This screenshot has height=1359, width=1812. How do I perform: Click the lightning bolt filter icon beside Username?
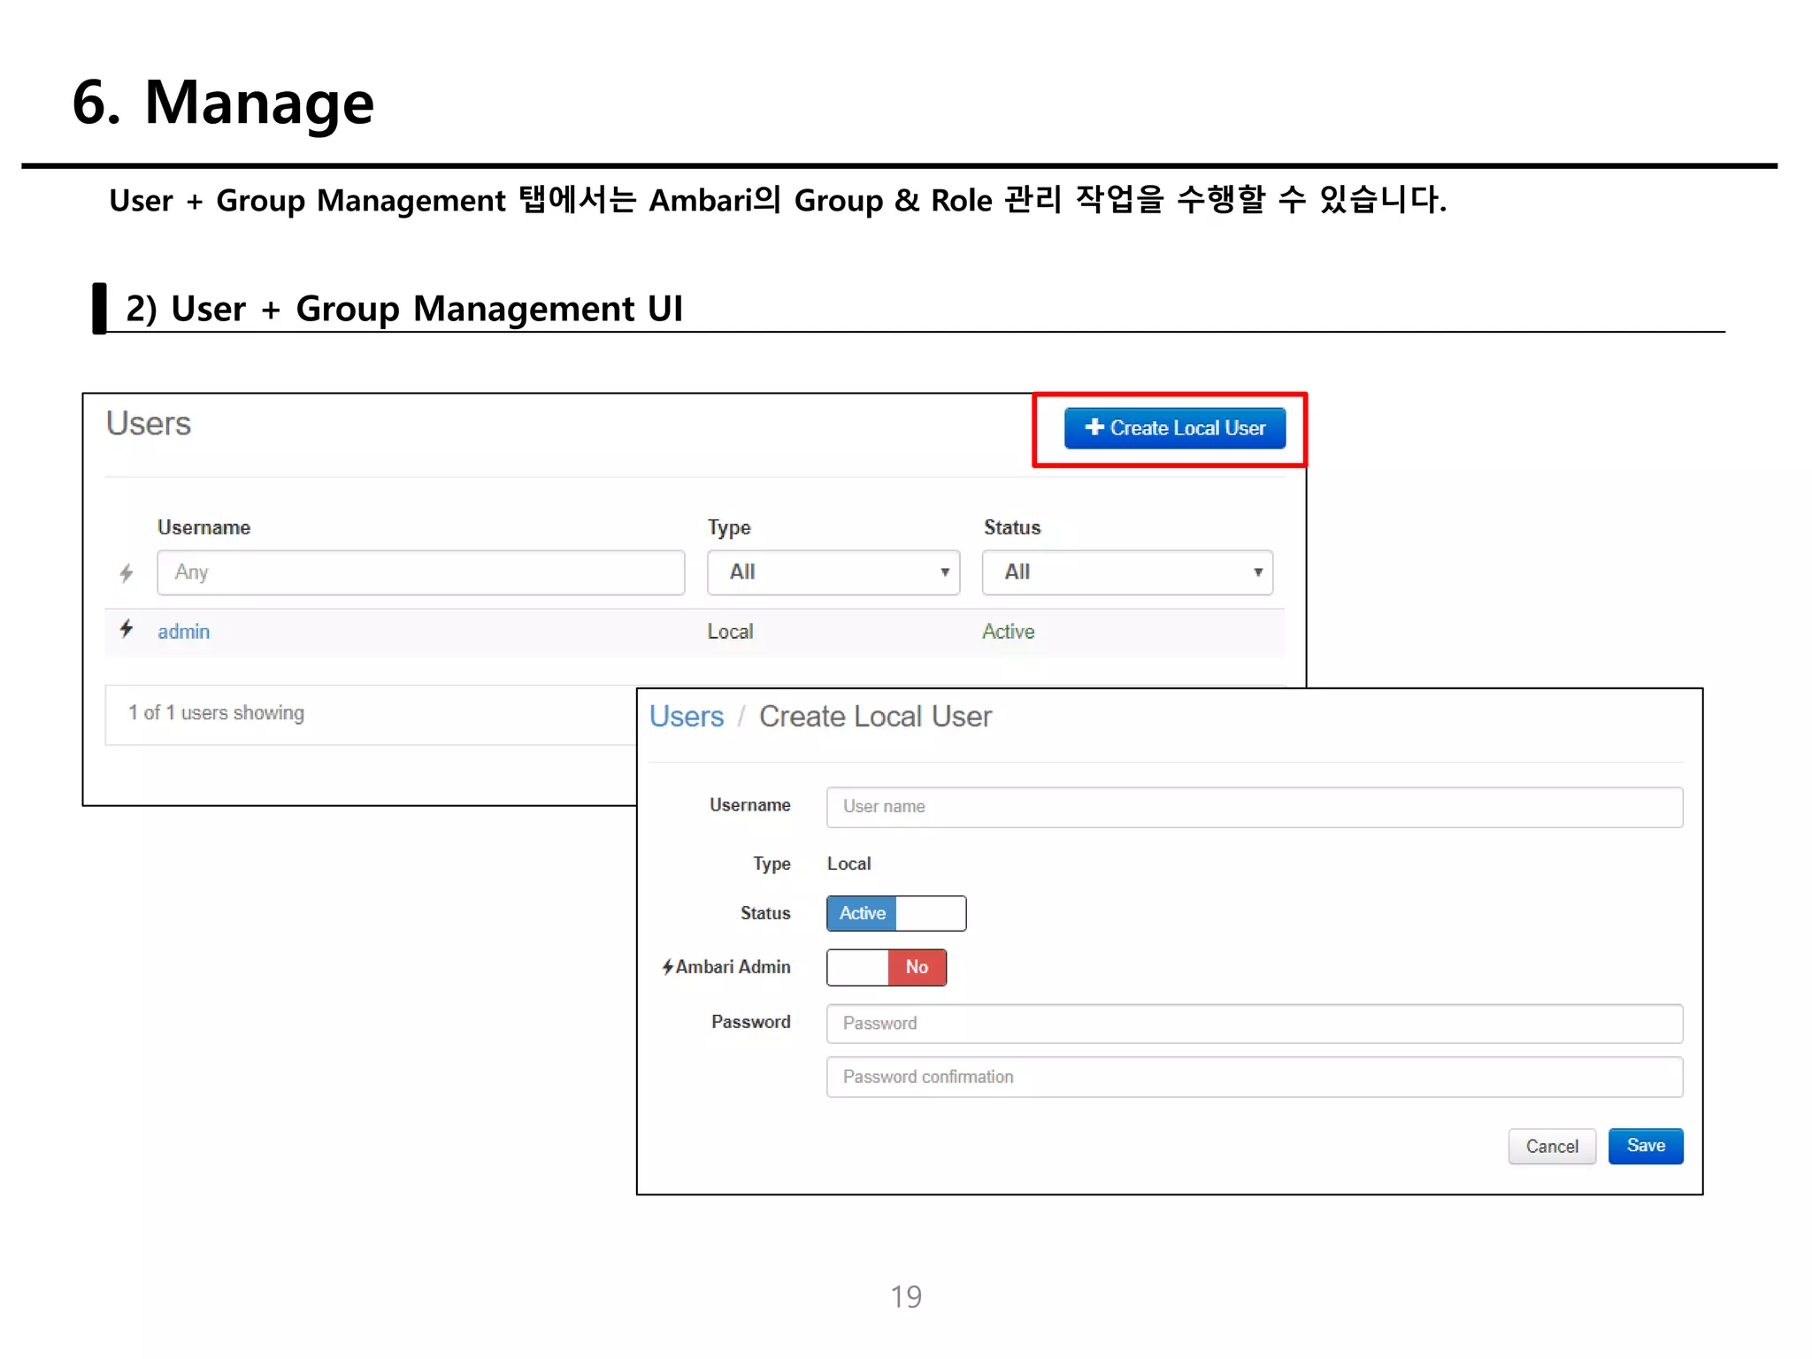point(127,573)
